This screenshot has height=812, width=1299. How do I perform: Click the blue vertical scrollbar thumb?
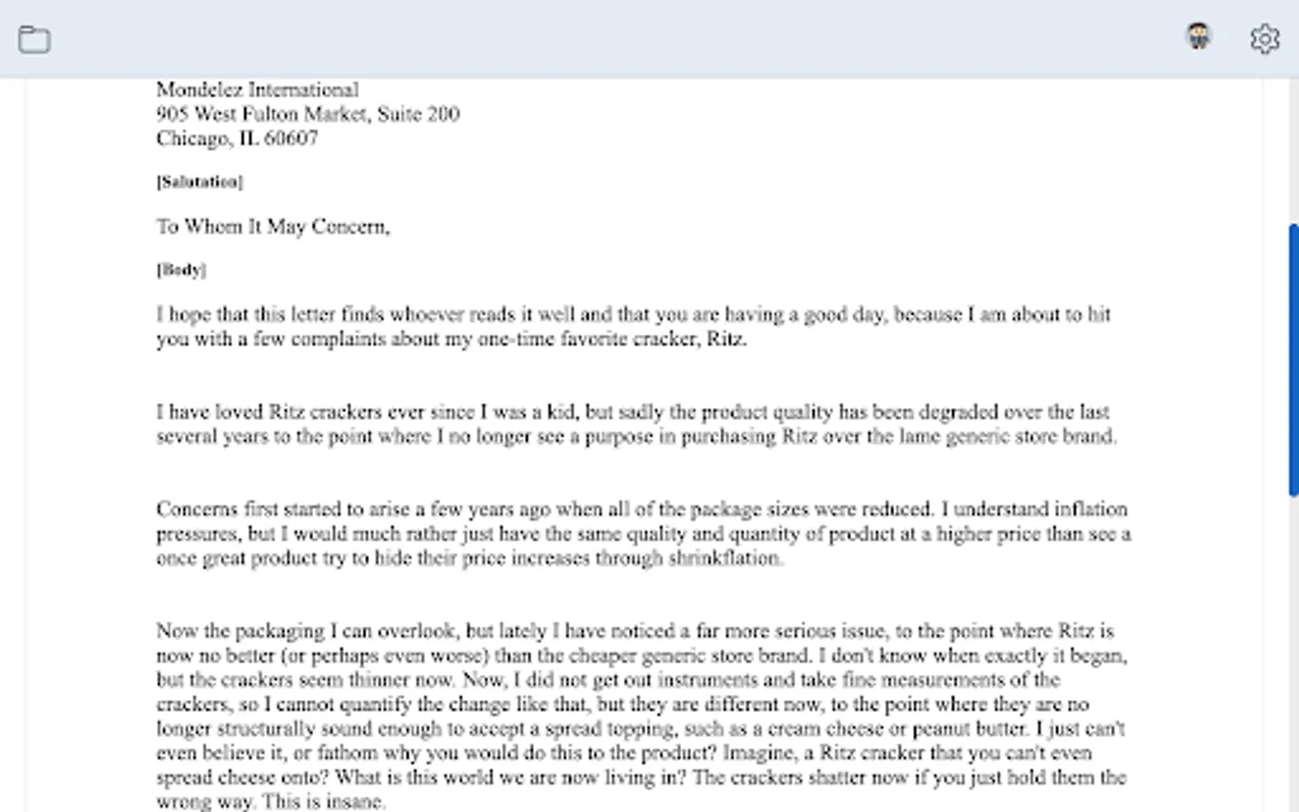[x=1293, y=359]
